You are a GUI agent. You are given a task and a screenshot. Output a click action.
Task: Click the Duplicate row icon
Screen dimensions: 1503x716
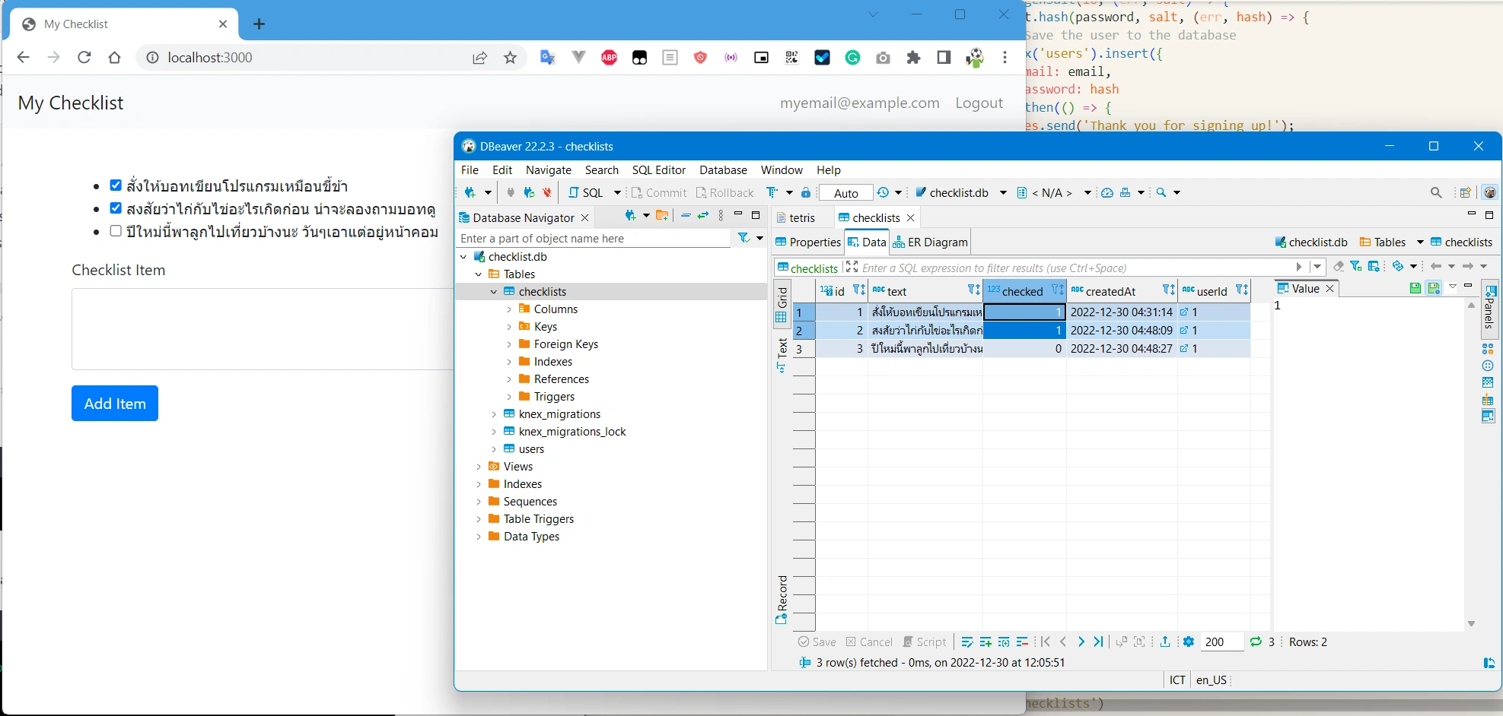(1004, 642)
